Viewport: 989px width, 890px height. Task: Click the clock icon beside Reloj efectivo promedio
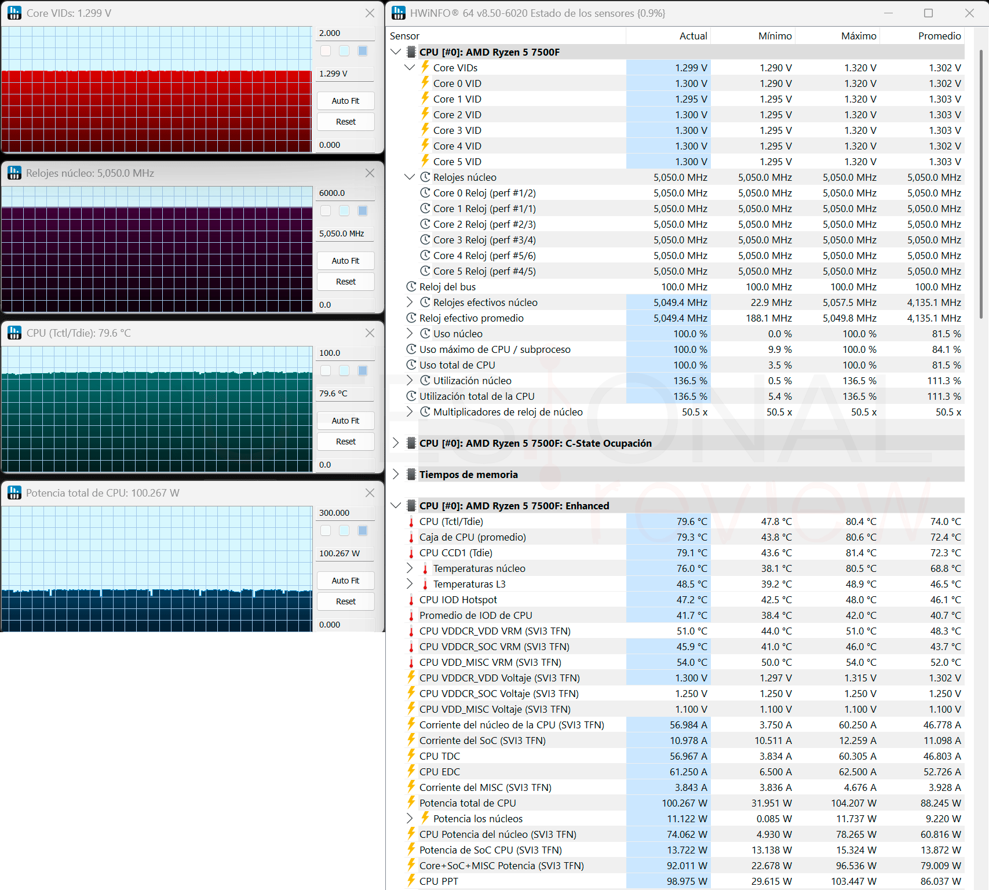[411, 318]
